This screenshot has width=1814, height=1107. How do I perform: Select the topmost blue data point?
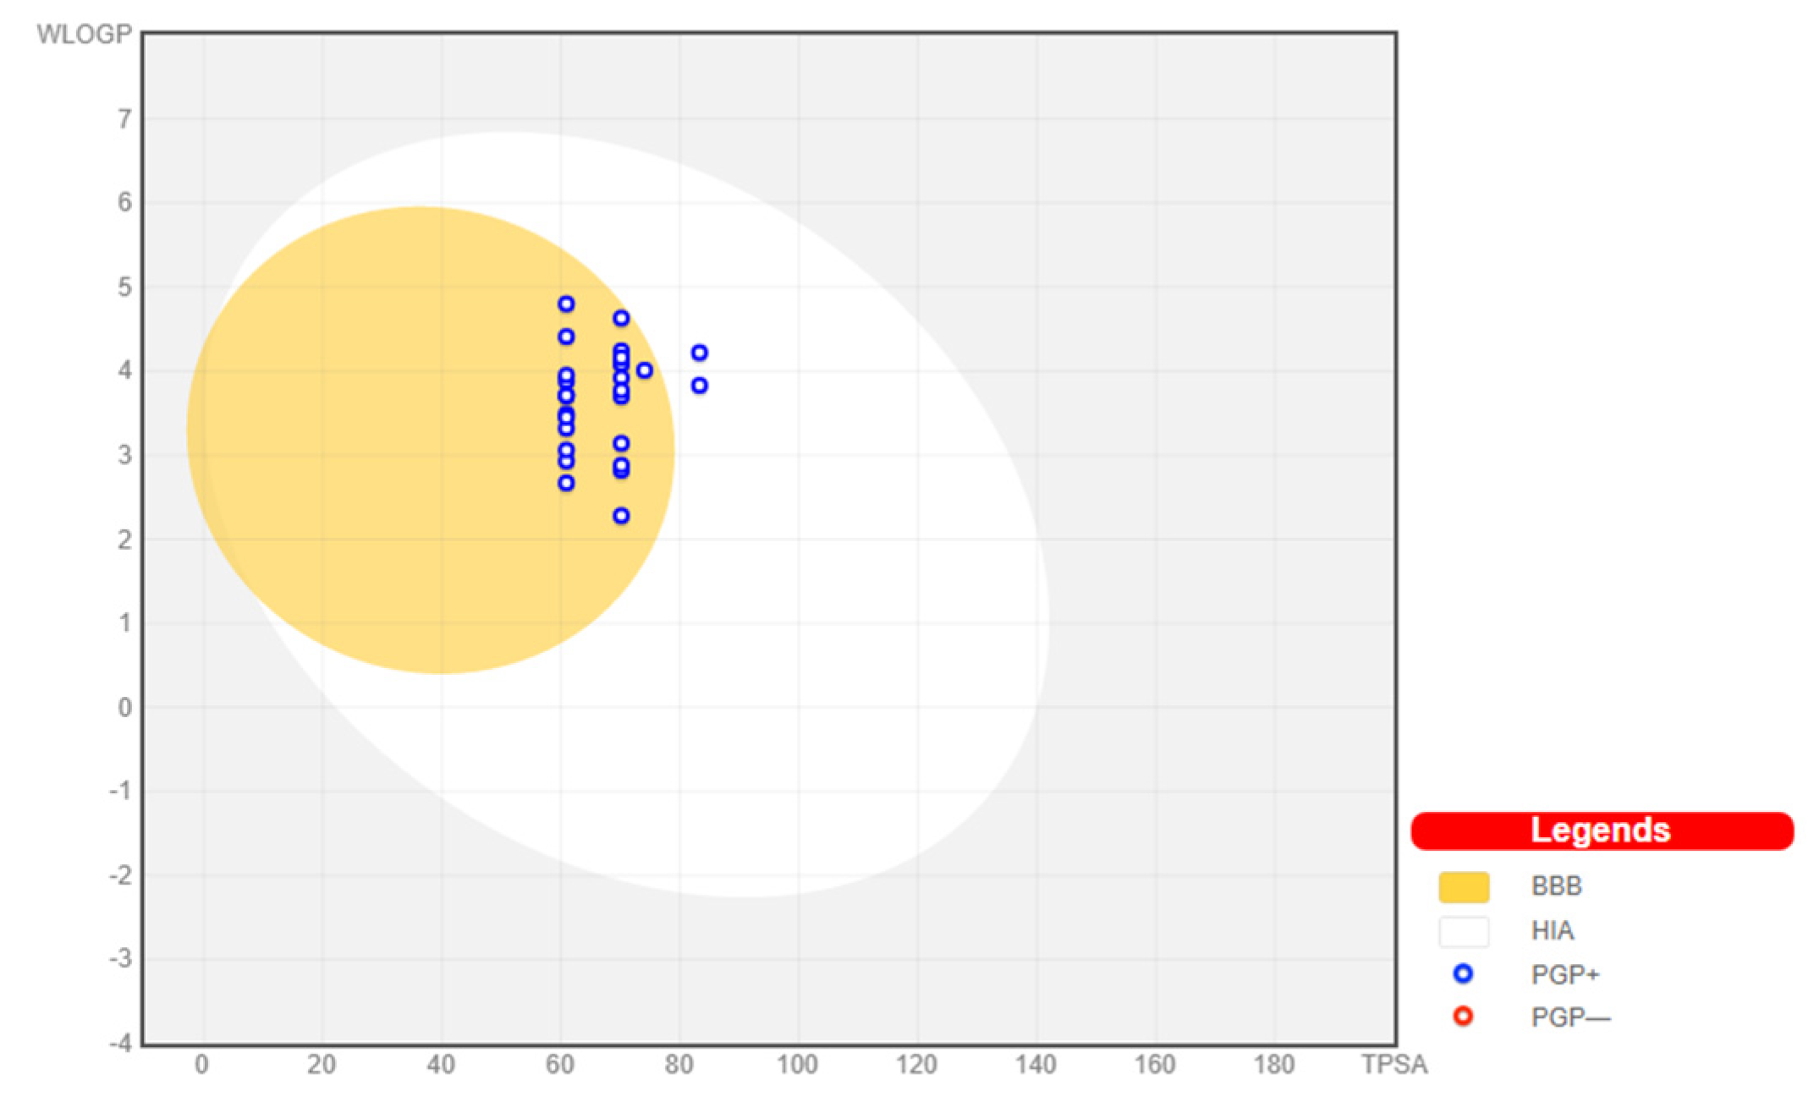[566, 304]
